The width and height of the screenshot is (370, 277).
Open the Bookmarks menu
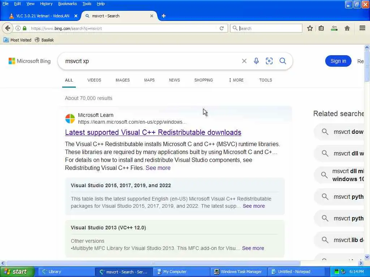(x=68, y=4)
